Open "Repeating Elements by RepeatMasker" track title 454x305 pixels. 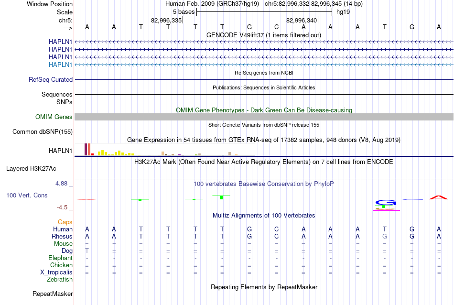pos(264,287)
